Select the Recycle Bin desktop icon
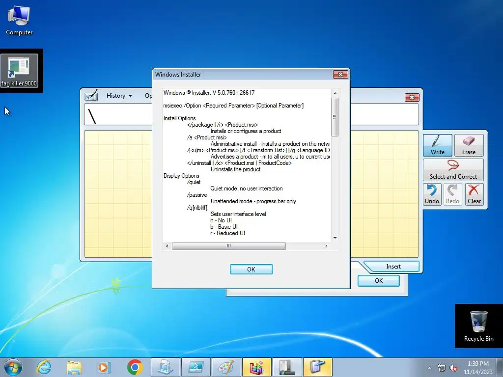 (478, 326)
